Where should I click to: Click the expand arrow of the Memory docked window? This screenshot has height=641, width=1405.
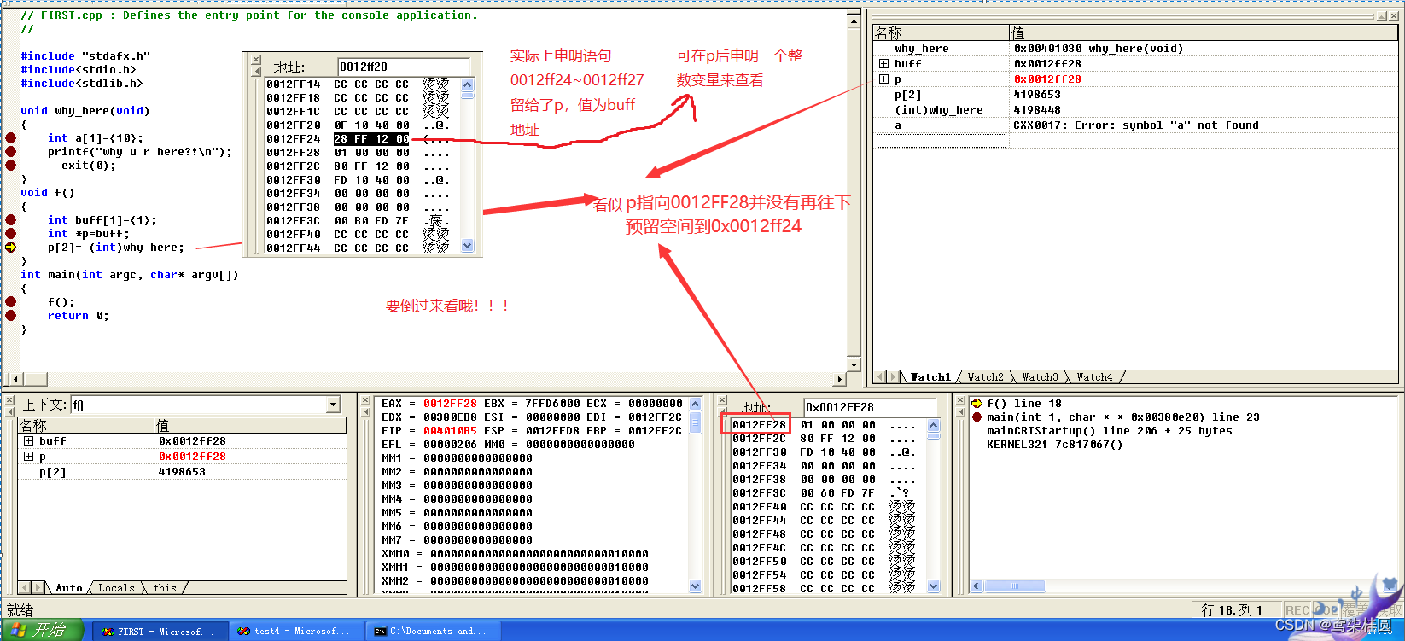pyautogui.click(x=722, y=412)
